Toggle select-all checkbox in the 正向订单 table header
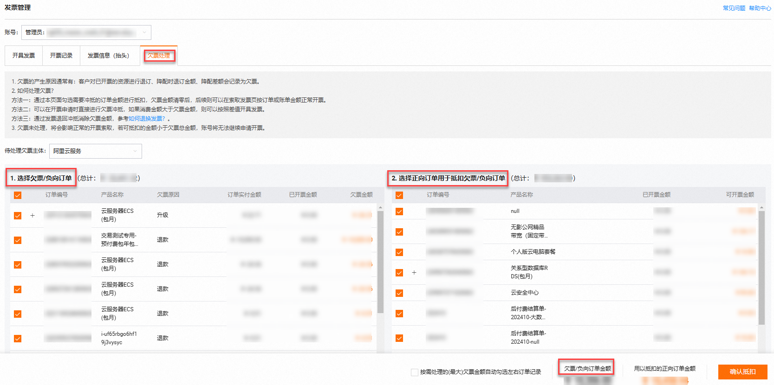Image resolution: width=774 pixels, height=385 pixels. click(x=399, y=195)
